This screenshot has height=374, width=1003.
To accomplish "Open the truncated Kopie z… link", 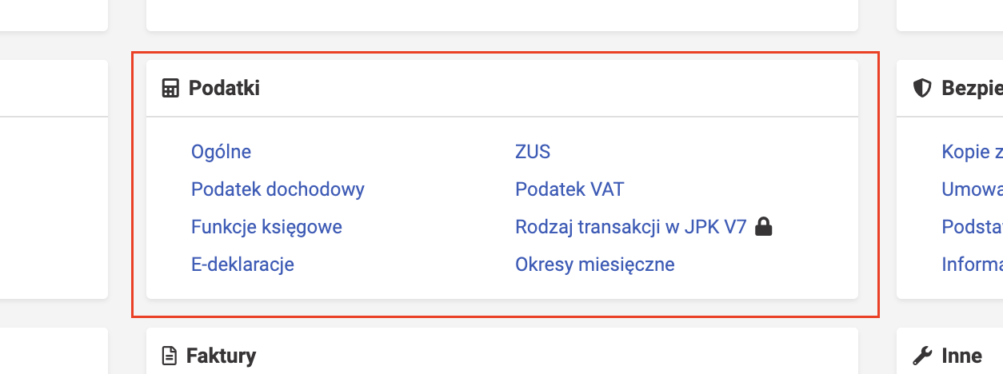I will pos(973,152).
